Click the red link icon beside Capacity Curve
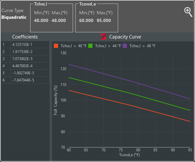Viewport: 195px width, 162px height. pyautogui.click(x=104, y=37)
